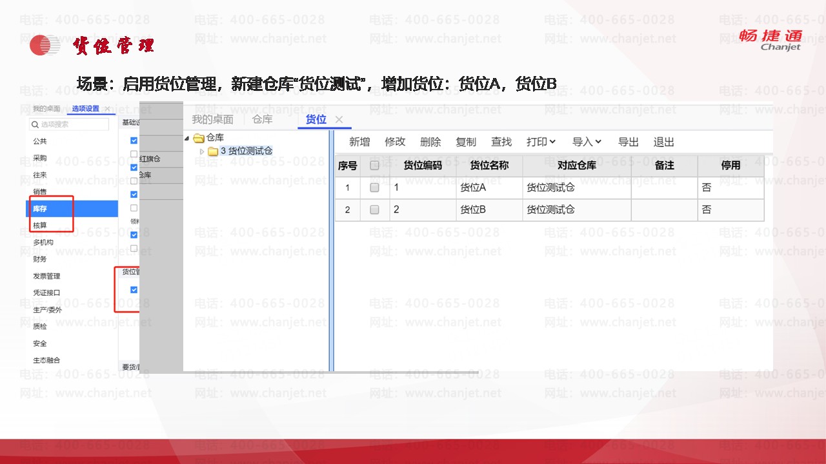Click the 修改 toolbar button

(395, 142)
